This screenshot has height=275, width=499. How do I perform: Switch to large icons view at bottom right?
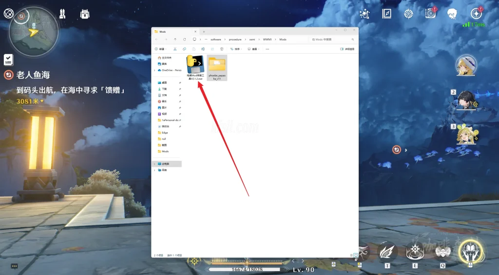tap(356, 255)
